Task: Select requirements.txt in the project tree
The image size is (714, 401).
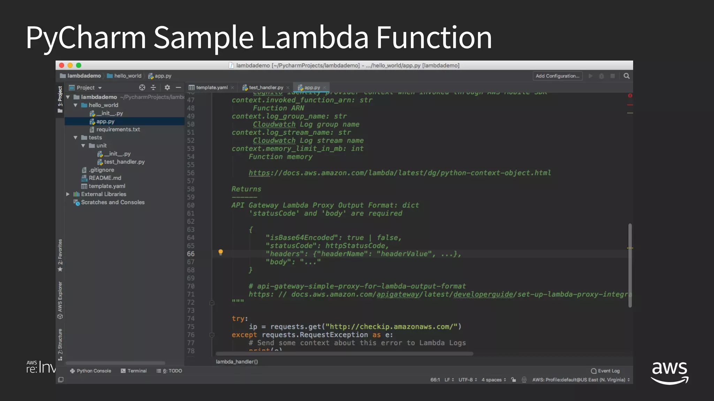Action: (x=118, y=129)
